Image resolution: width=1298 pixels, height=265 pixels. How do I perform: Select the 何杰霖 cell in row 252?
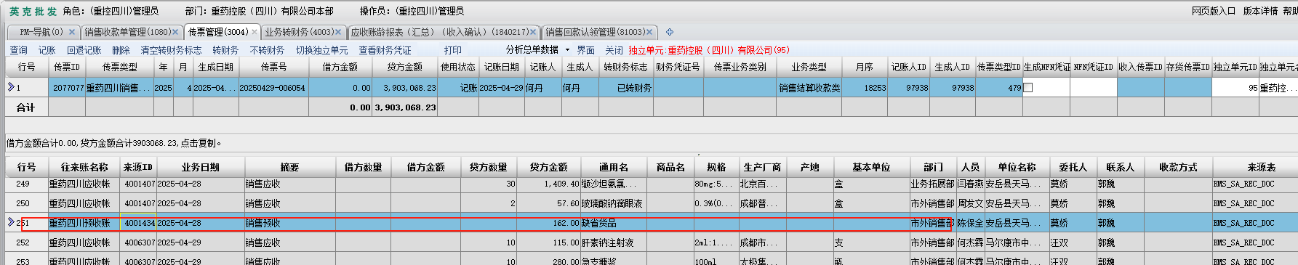tap(970, 242)
